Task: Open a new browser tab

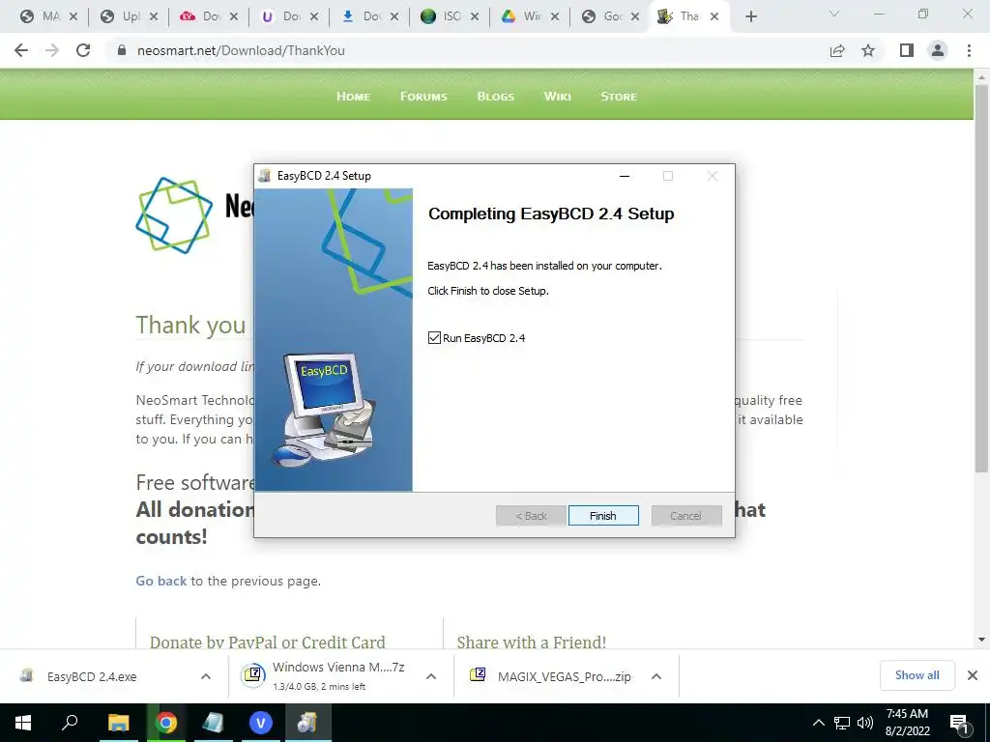Action: click(750, 16)
